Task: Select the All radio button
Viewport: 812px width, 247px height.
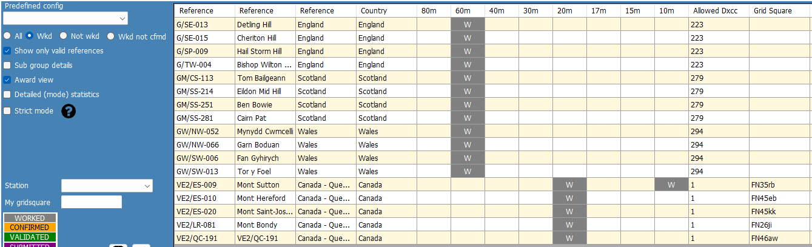Action: pos(7,36)
